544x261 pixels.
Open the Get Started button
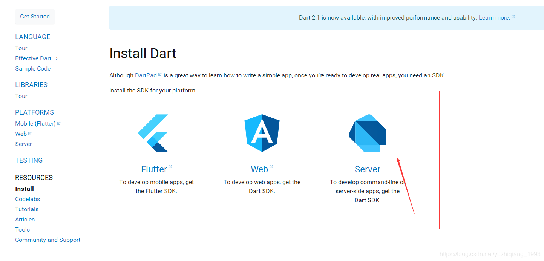(x=35, y=17)
